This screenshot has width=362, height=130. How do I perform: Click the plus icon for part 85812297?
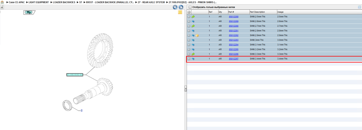(x=189, y=59)
